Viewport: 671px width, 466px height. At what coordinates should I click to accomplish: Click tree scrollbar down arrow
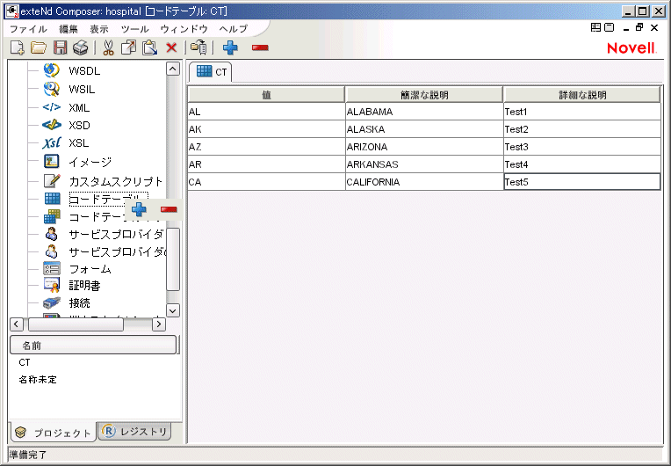tap(173, 310)
